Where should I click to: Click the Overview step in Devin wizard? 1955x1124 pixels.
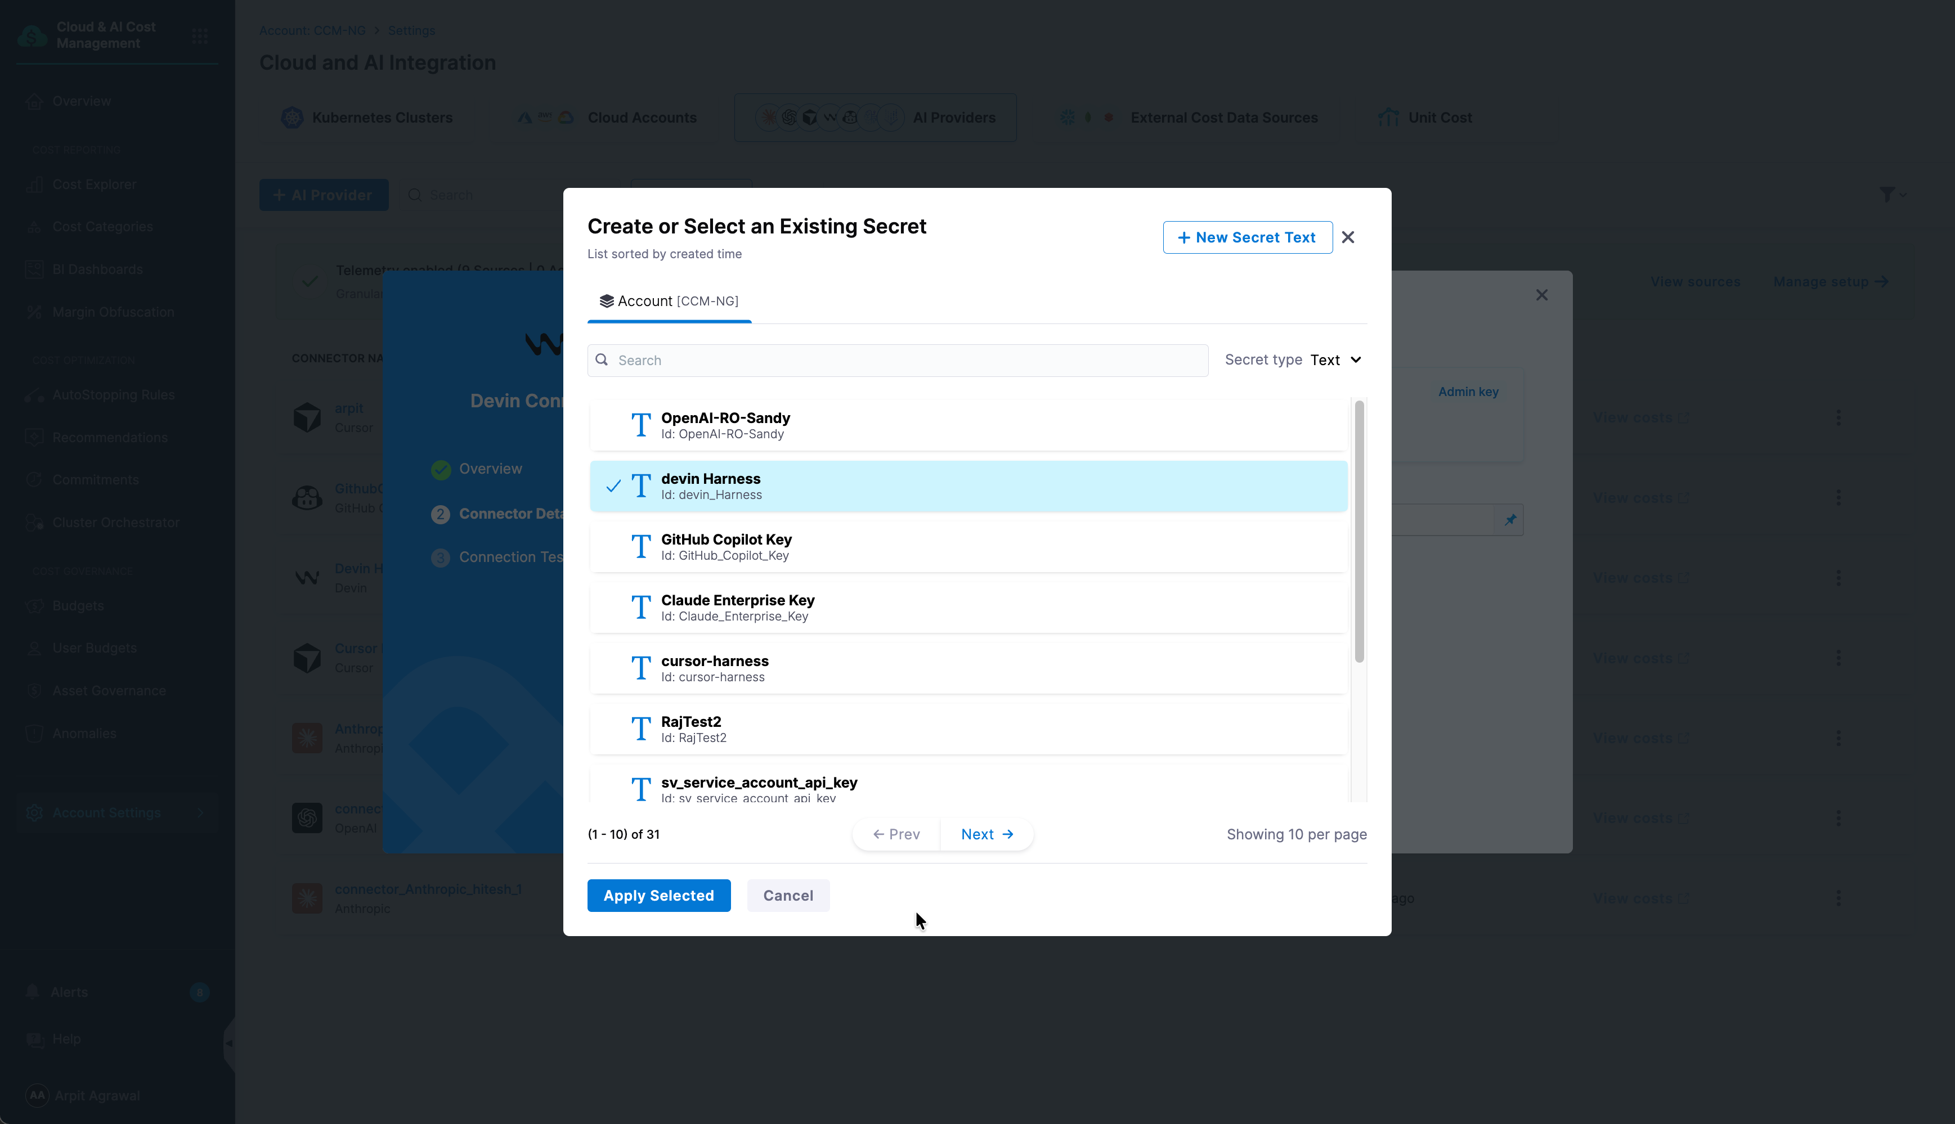(x=490, y=469)
